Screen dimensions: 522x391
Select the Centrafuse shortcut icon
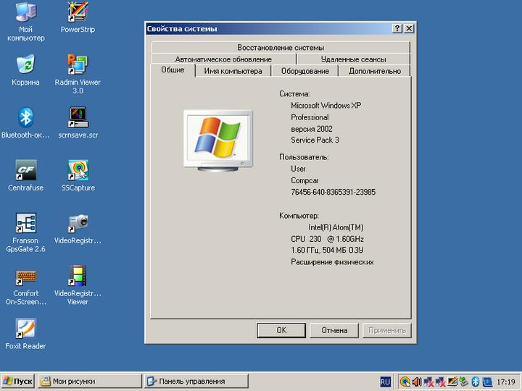click(x=26, y=170)
